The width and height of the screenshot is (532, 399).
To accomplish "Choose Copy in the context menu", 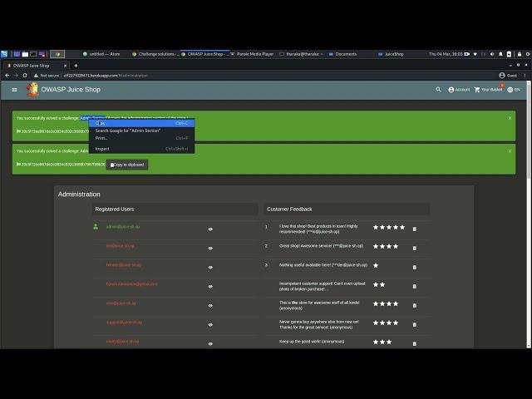I will [x=141, y=123].
